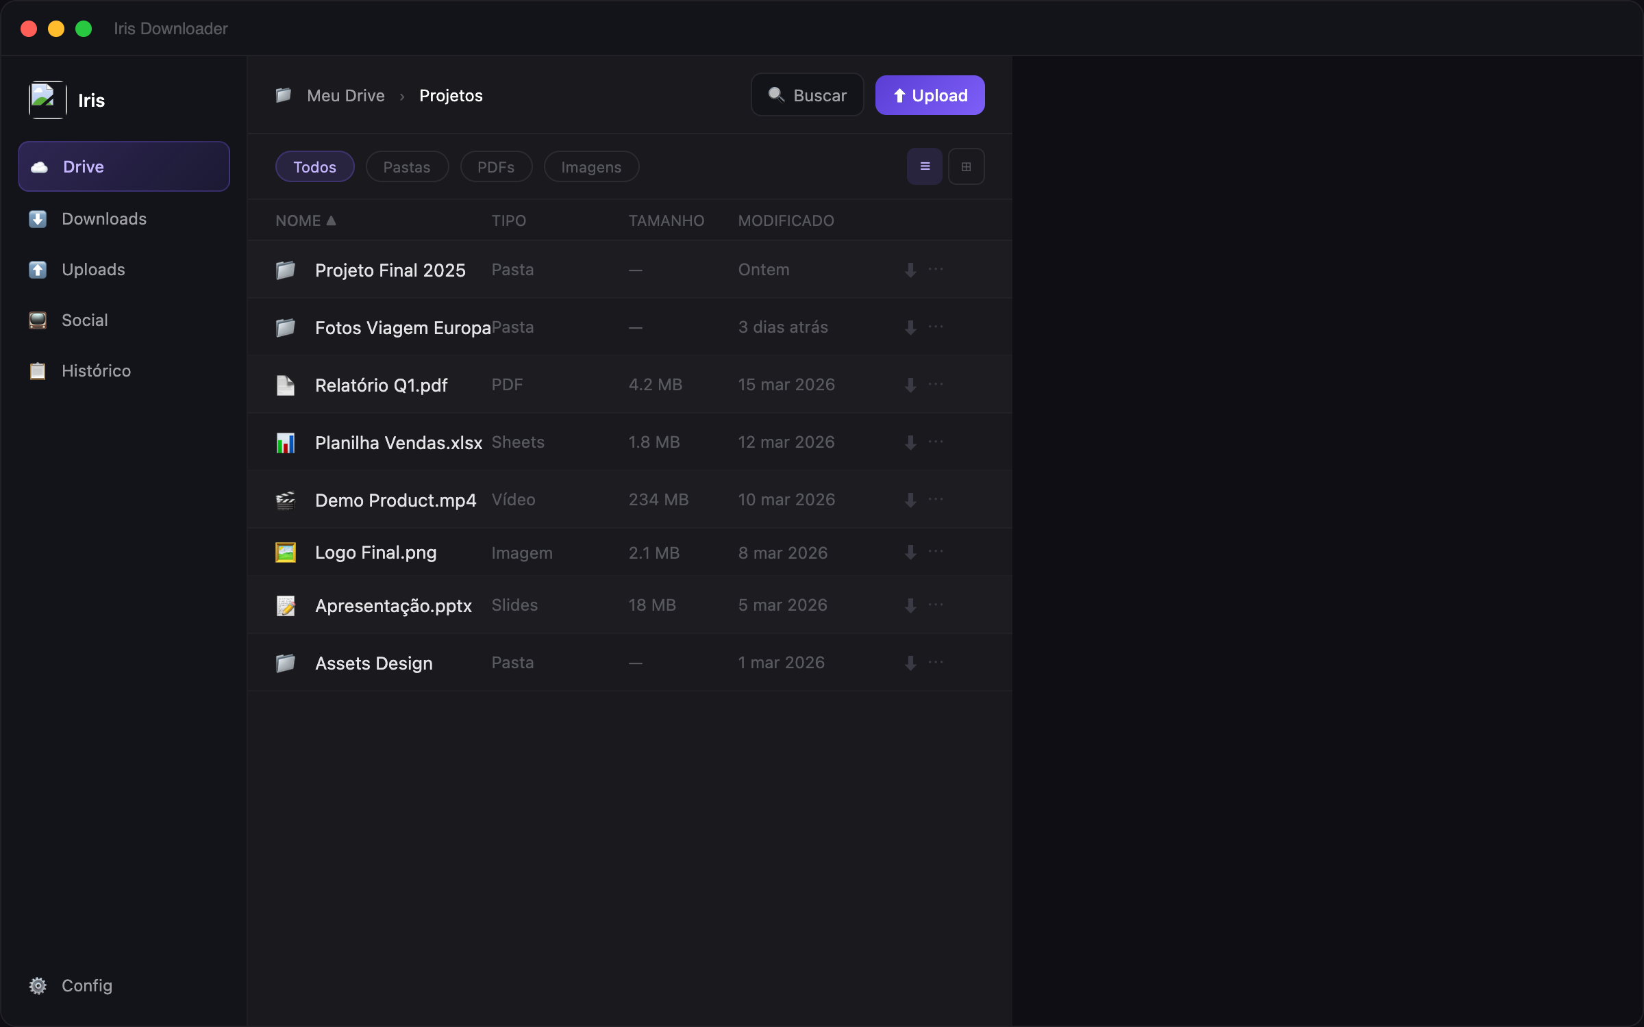The width and height of the screenshot is (1644, 1027).
Task: Open more options for Demo Product.mp4
Action: point(936,499)
